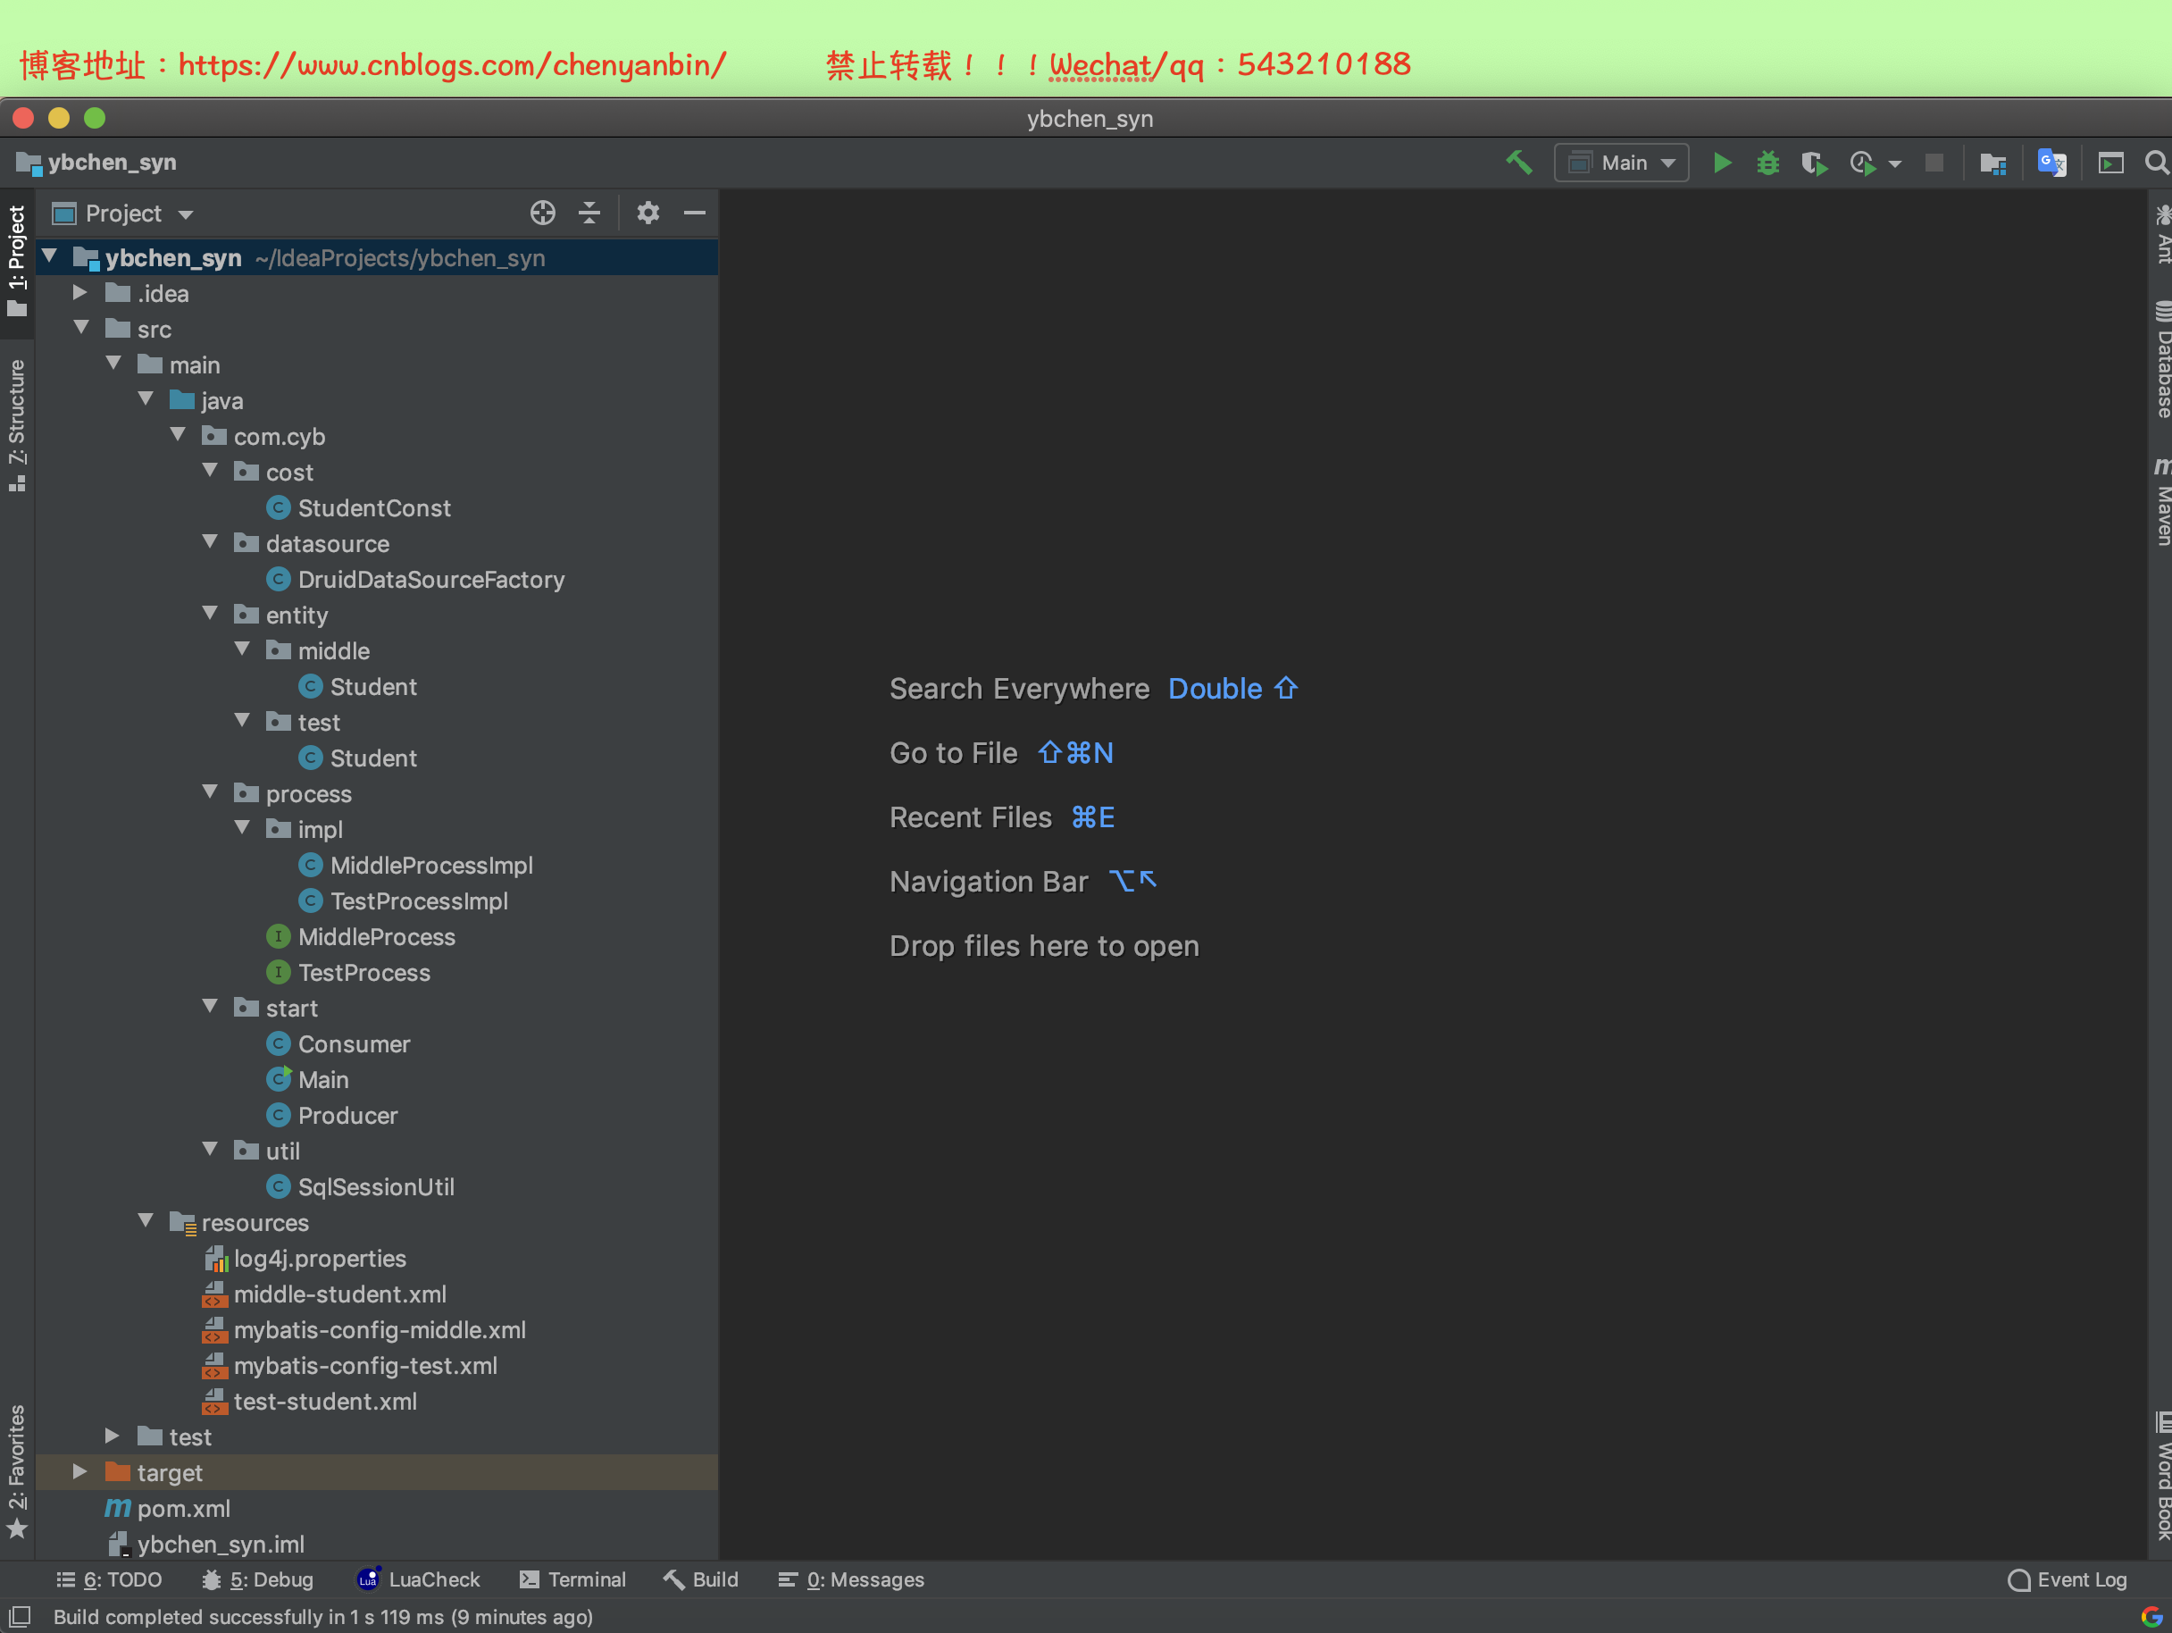2172x1633 pixels.
Task: Select the Producer class
Action: tap(332, 1116)
